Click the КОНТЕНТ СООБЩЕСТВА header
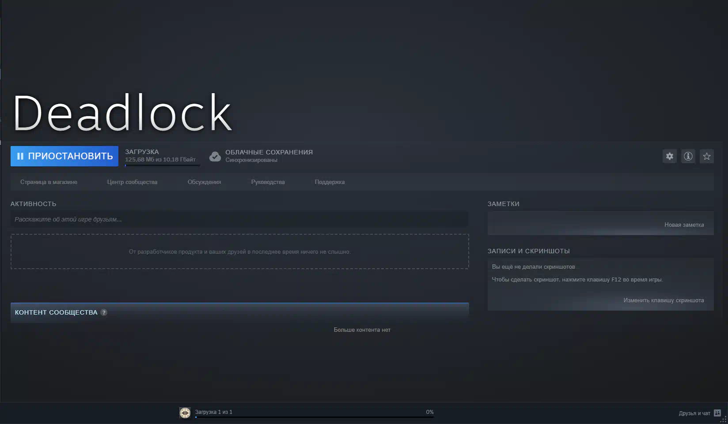728x424 pixels. pyautogui.click(x=56, y=312)
